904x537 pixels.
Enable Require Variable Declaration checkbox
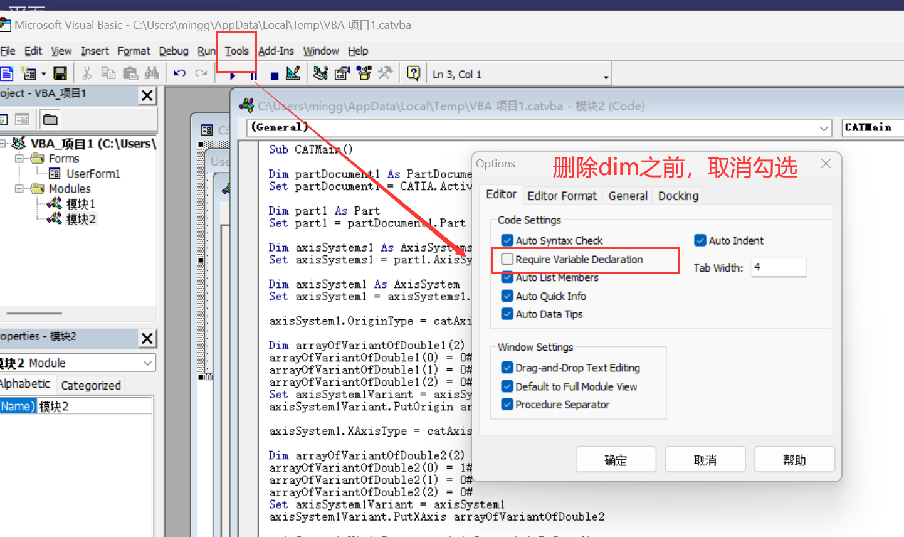click(507, 259)
